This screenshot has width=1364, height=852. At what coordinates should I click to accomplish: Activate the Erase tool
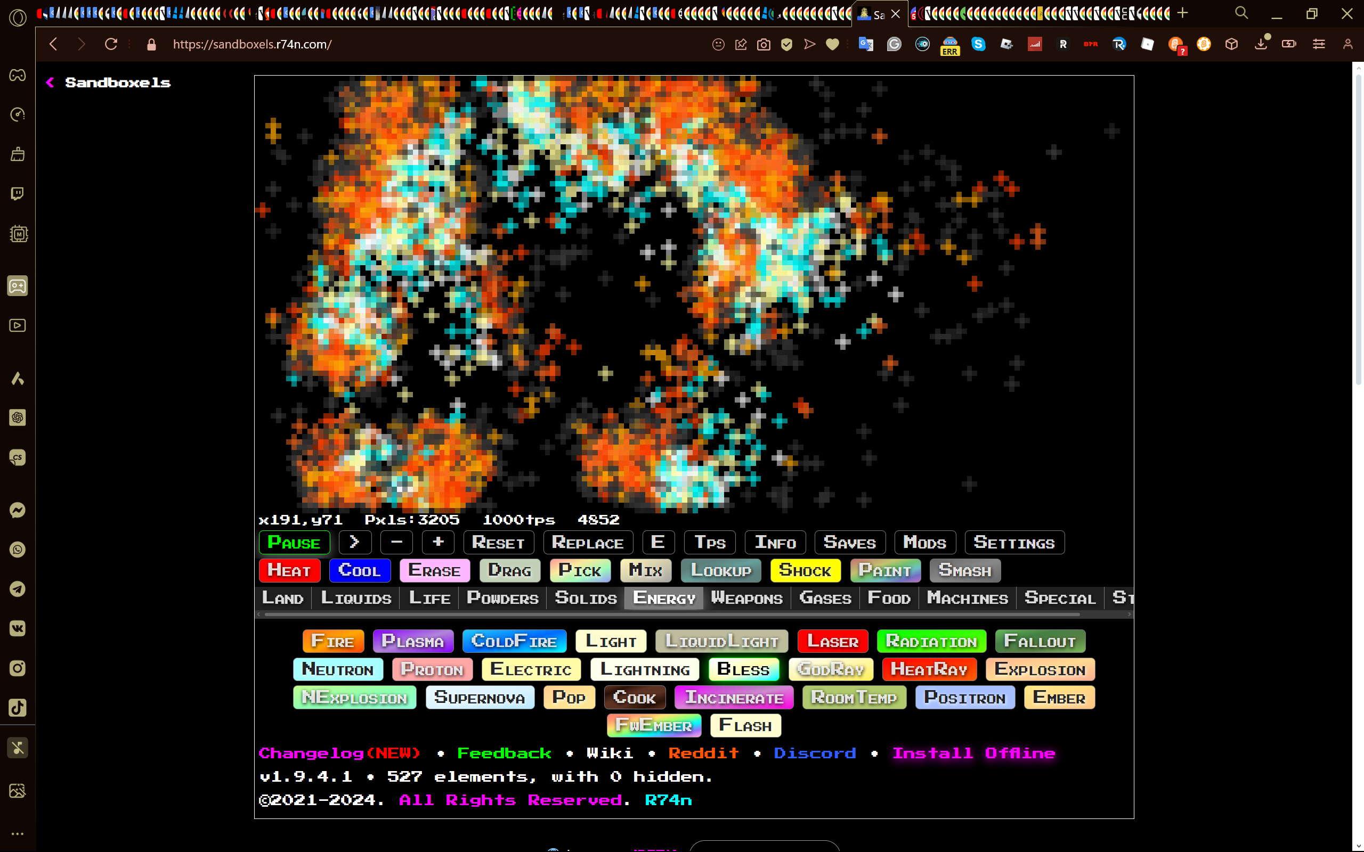[434, 570]
